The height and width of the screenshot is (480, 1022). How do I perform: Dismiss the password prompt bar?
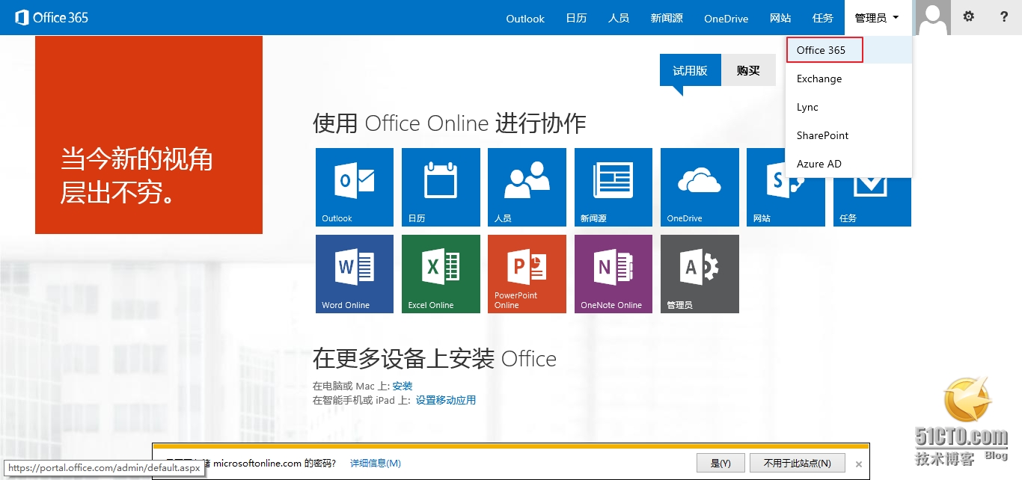(859, 464)
